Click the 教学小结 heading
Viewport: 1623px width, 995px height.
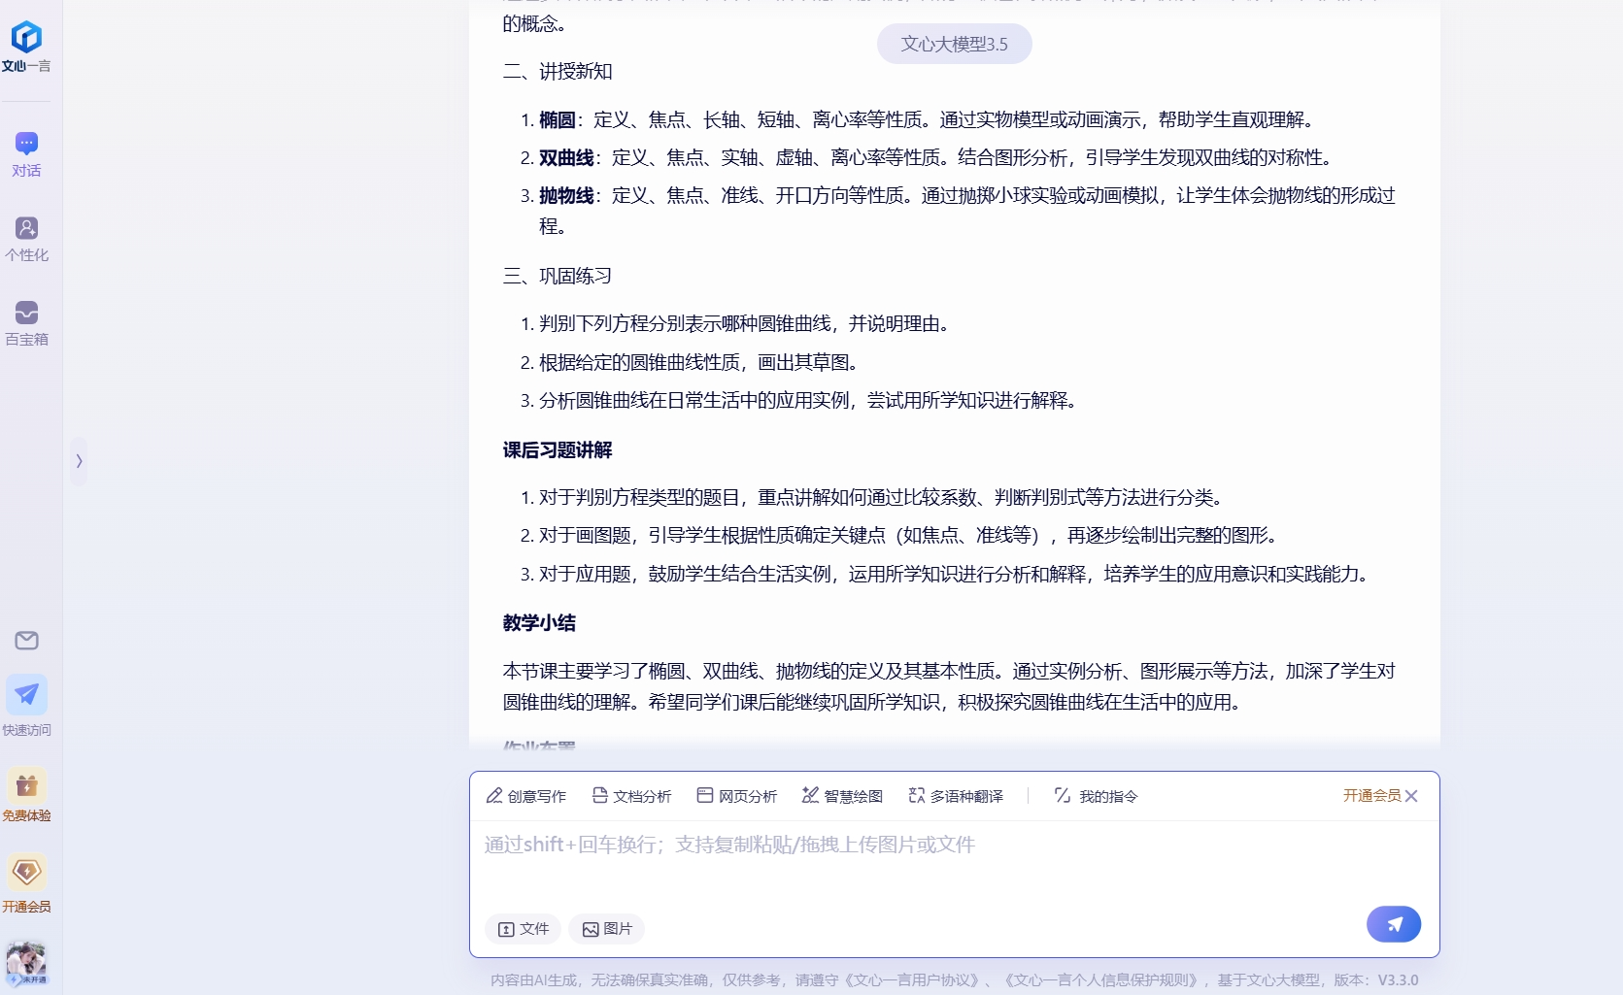[x=539, y=623]
